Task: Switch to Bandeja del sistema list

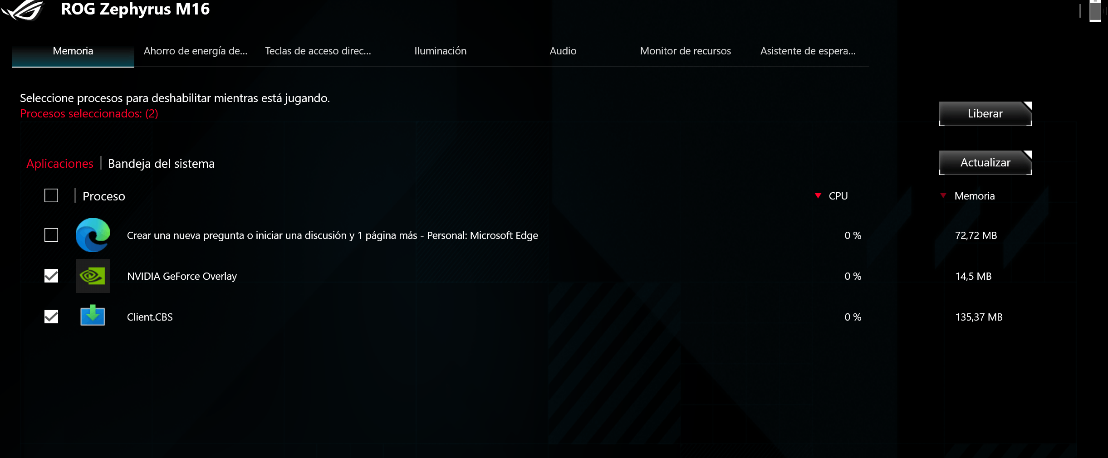Action: [161, 164]
